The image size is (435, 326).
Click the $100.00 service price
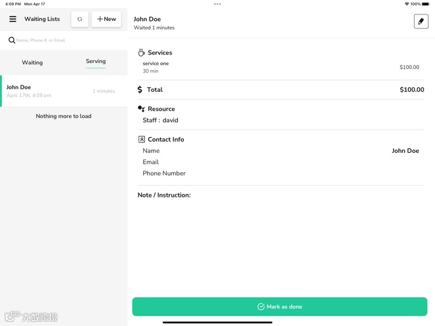click(x=409, y=67)
